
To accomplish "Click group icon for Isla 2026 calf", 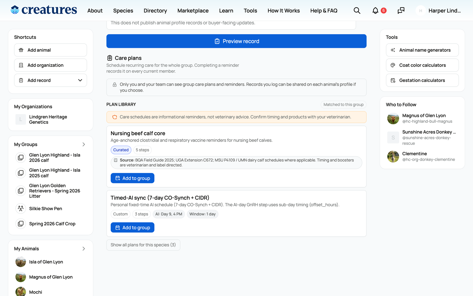I will [21, 158].
